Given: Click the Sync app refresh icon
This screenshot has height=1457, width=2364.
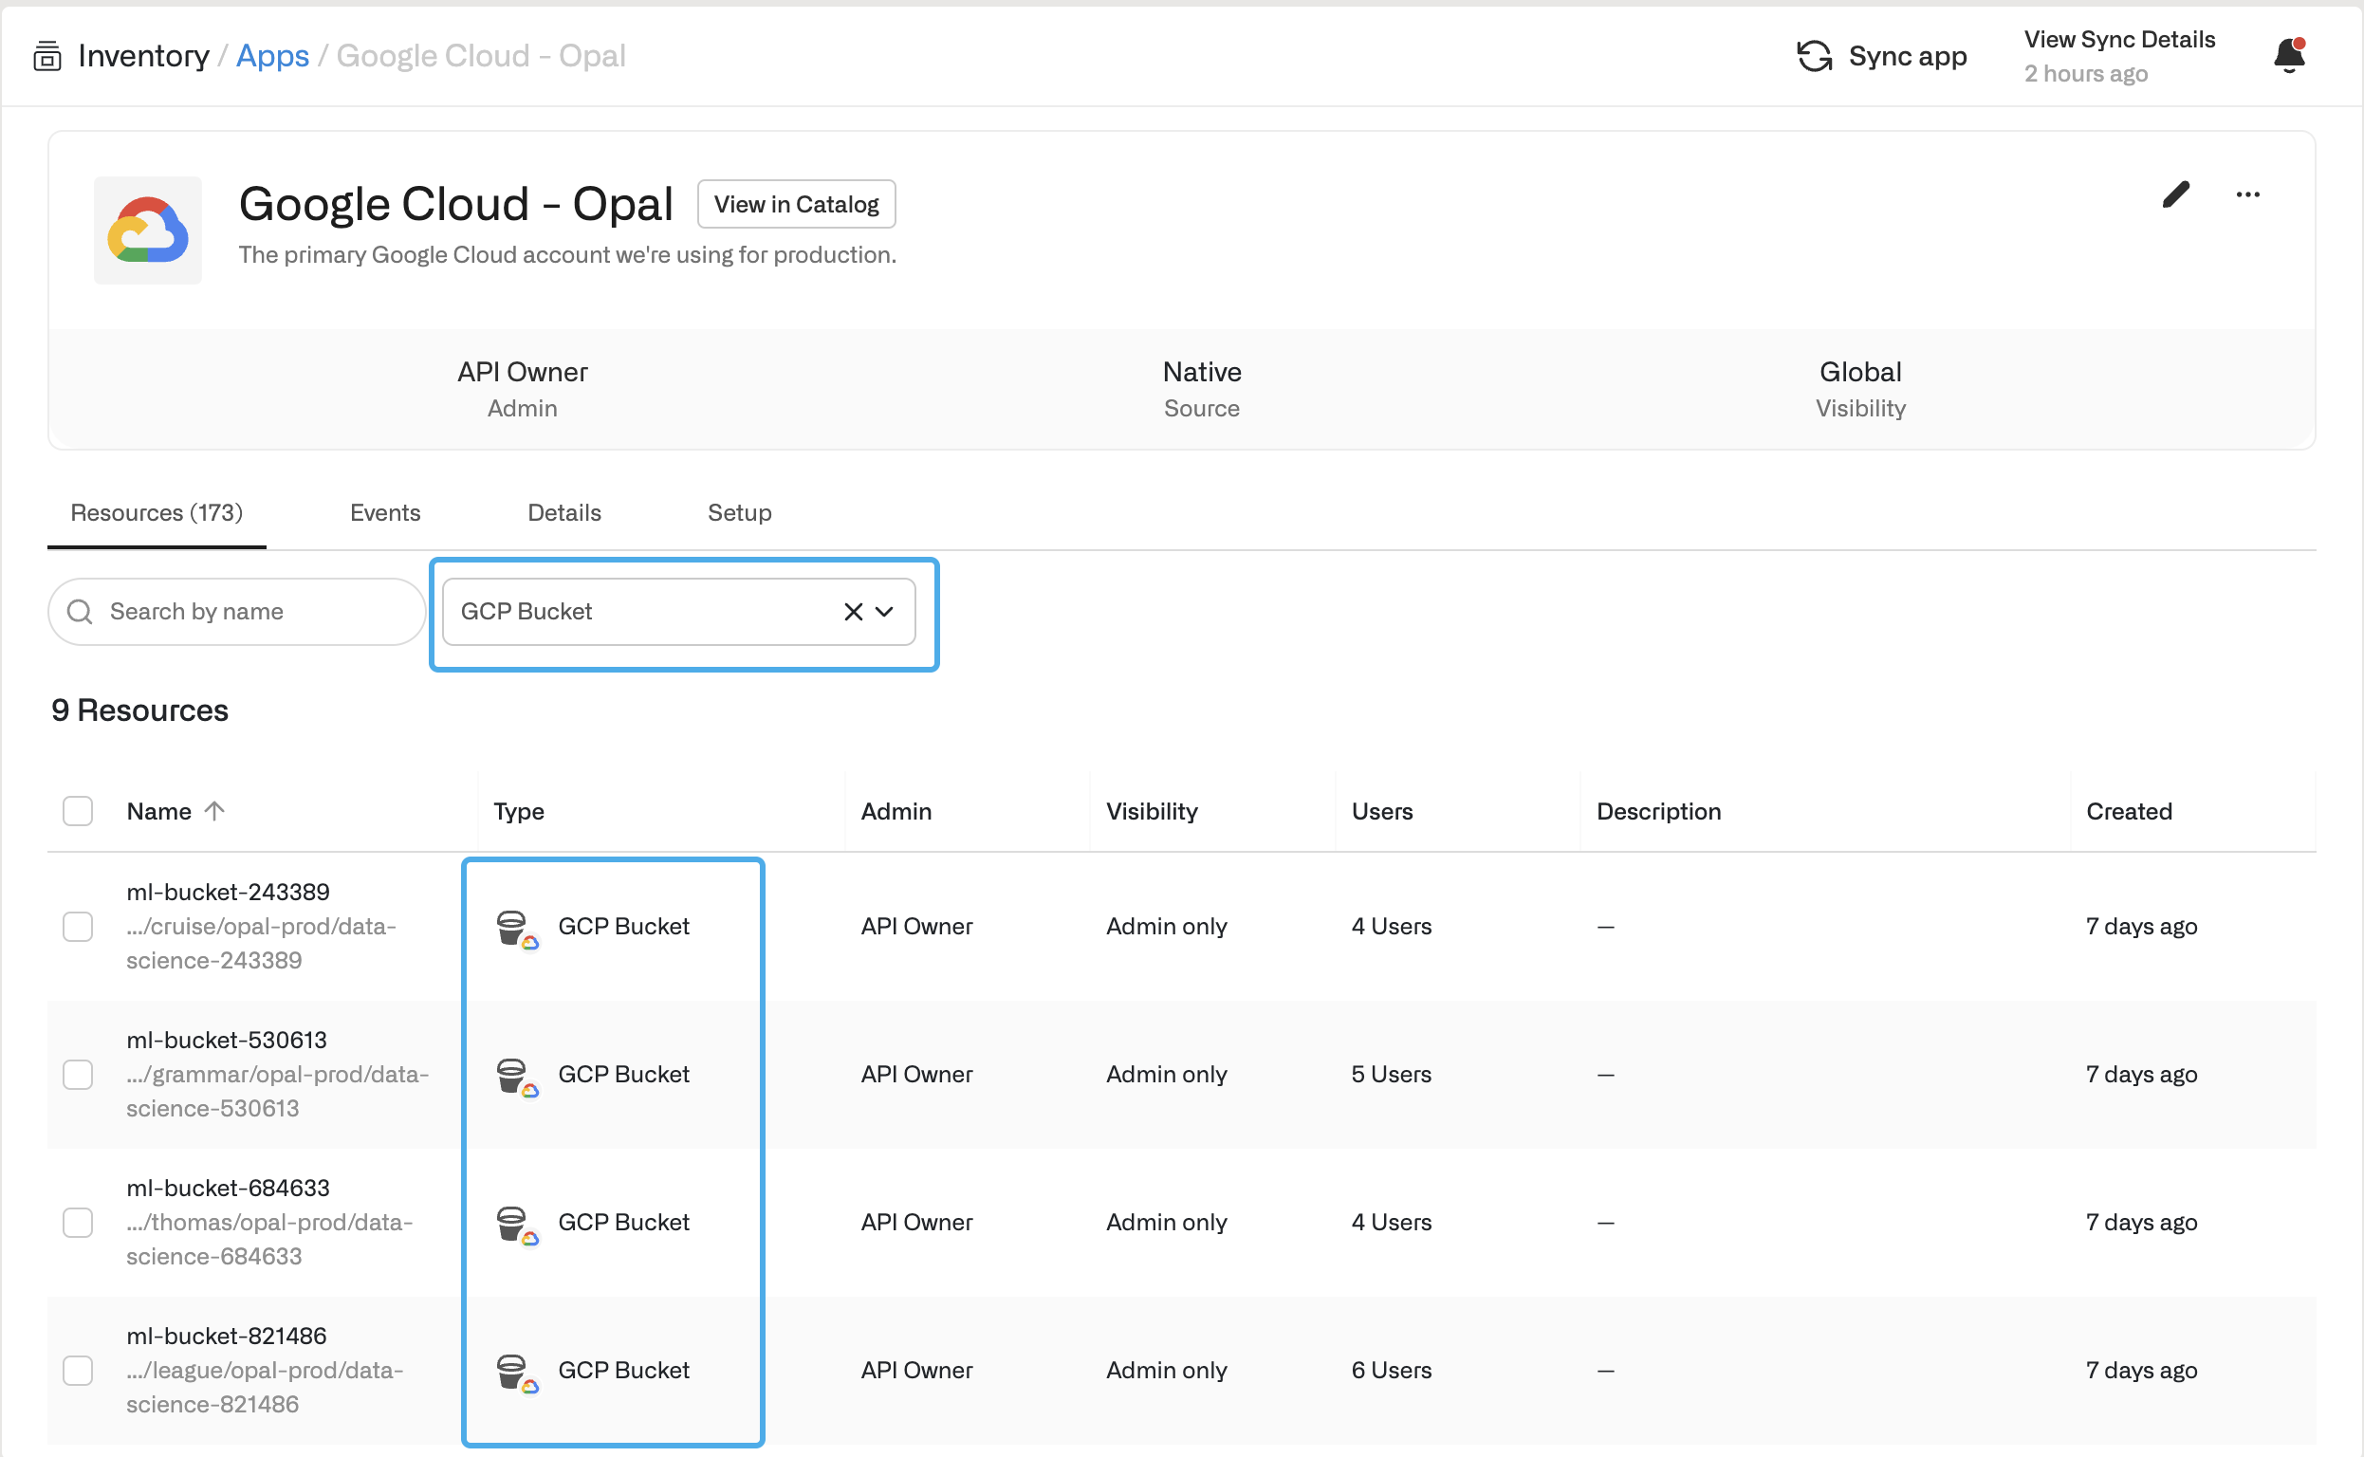Looking at the screenshot, I should pos(1814,56).
